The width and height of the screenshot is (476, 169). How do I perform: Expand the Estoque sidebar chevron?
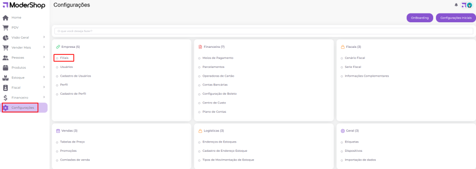coord(44,77)
